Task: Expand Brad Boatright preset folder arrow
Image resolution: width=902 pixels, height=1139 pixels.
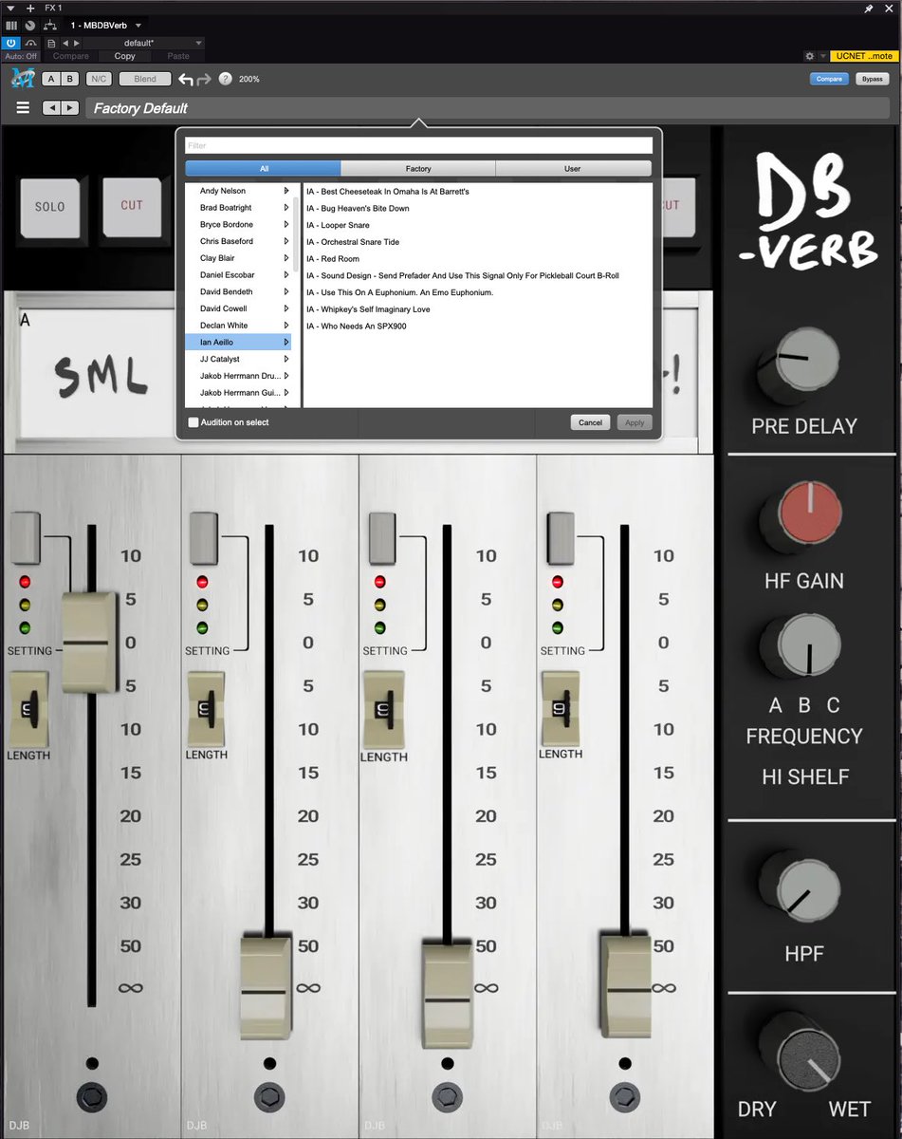Action: tap(285, 208)
